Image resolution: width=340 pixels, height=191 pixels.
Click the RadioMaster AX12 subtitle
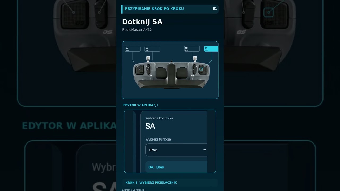coord(137,30)
